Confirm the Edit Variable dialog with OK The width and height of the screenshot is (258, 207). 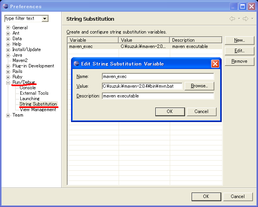point(169,111)
